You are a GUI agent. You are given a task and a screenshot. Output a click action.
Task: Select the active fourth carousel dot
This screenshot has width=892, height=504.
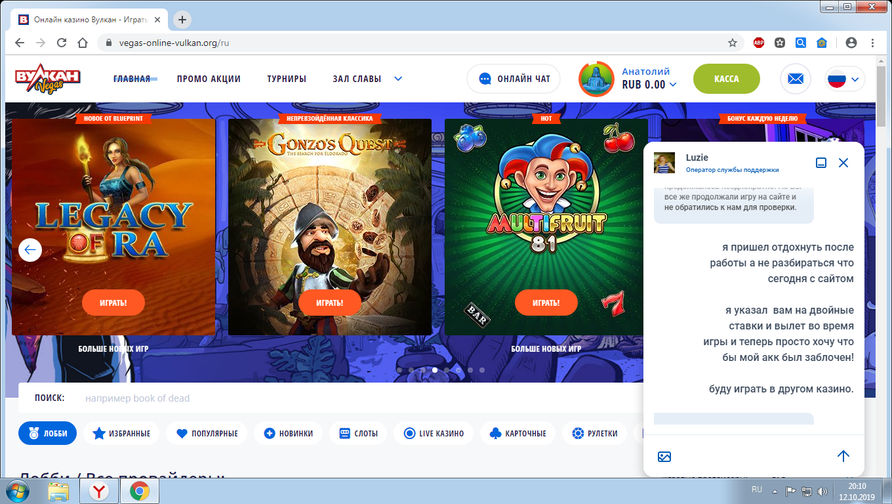click(434, 370)
